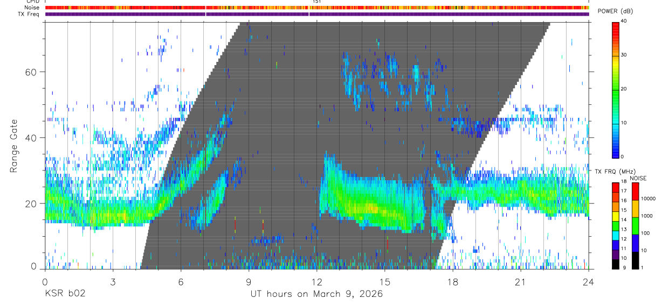
Task: Click the 1 label on the NOISE scale
Action: pyautogui.click(x=642, y=268)
